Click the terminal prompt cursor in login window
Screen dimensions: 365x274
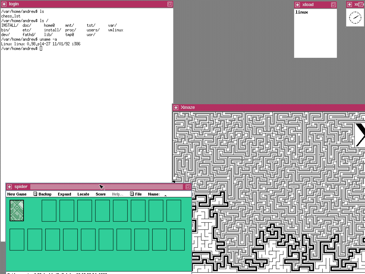41,49
